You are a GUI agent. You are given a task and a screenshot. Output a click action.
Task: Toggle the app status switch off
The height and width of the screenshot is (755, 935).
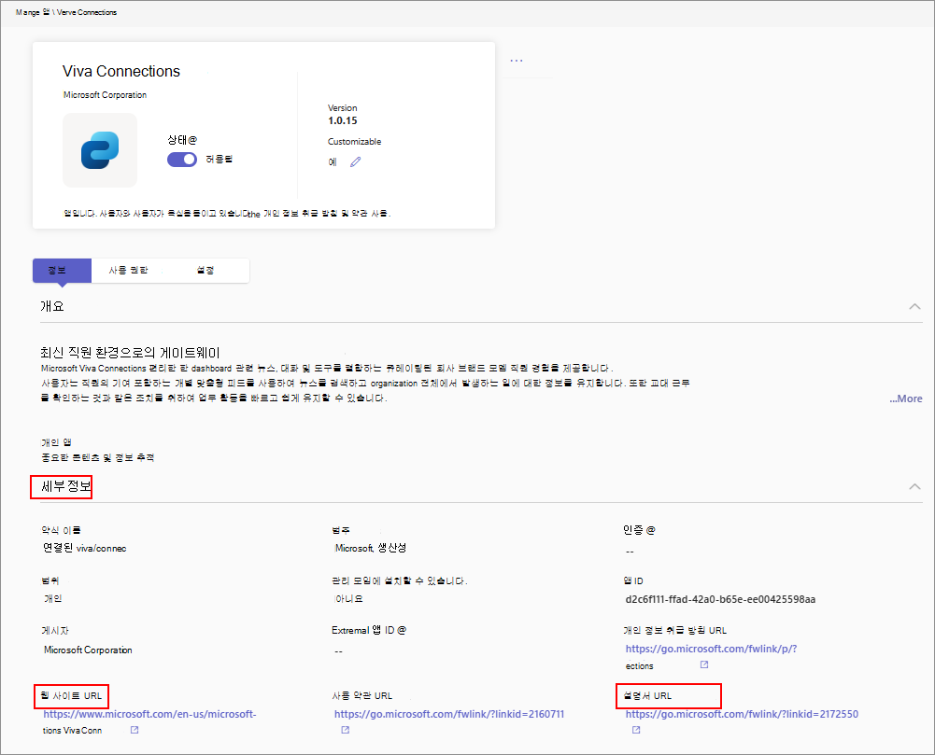[182, 160]
